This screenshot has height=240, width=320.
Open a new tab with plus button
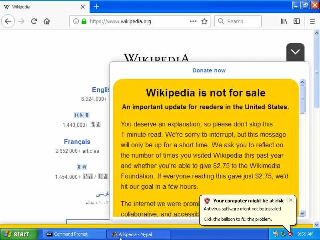point(96,6)
